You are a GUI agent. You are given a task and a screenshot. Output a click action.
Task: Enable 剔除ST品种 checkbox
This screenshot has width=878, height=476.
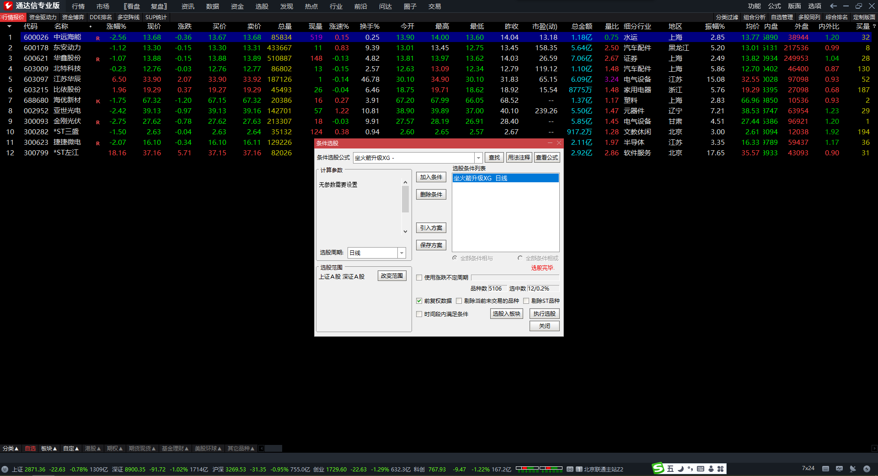pyautogui.click(x=526, y=301)
